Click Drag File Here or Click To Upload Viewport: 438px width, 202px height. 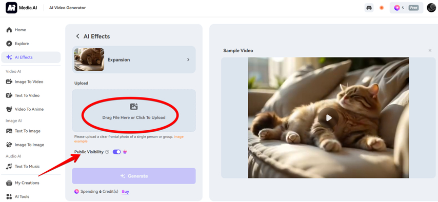[x=134, y=117]
